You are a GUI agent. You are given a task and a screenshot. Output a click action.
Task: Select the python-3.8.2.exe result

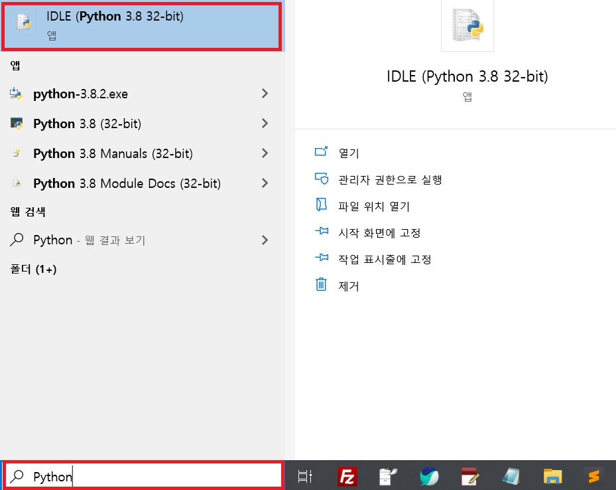141,94
